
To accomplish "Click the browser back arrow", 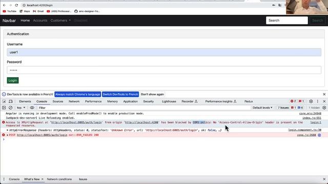I will 5,5.
